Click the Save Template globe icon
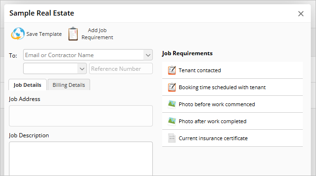The height and width of the screenshot is (176, 316). point(18,34)
